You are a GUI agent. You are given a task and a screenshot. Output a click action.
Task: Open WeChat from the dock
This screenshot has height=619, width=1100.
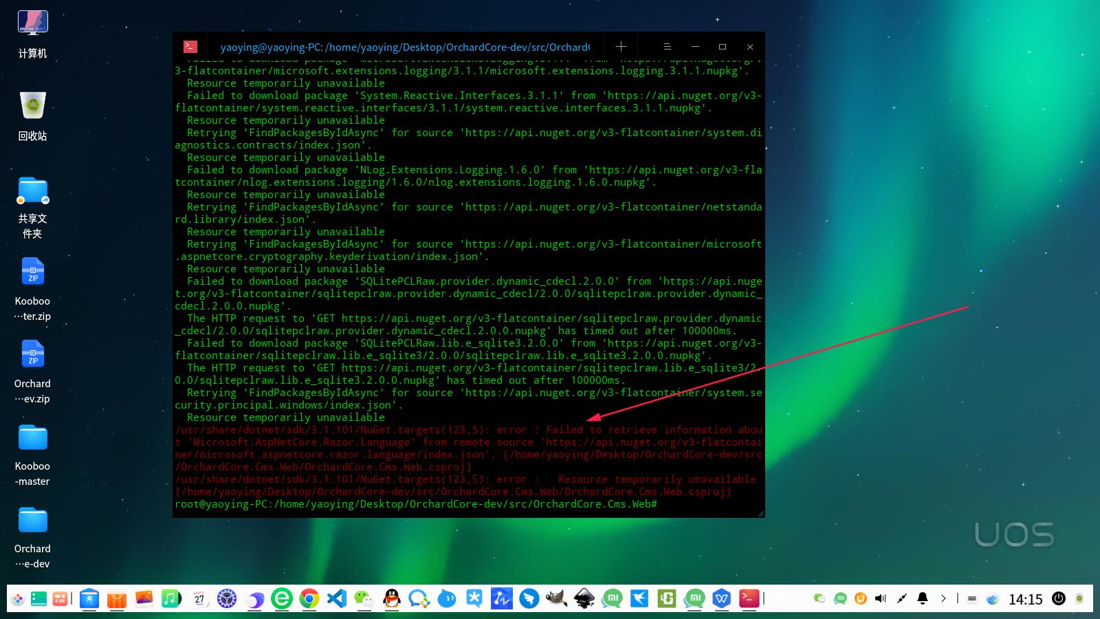click(364, 599)
